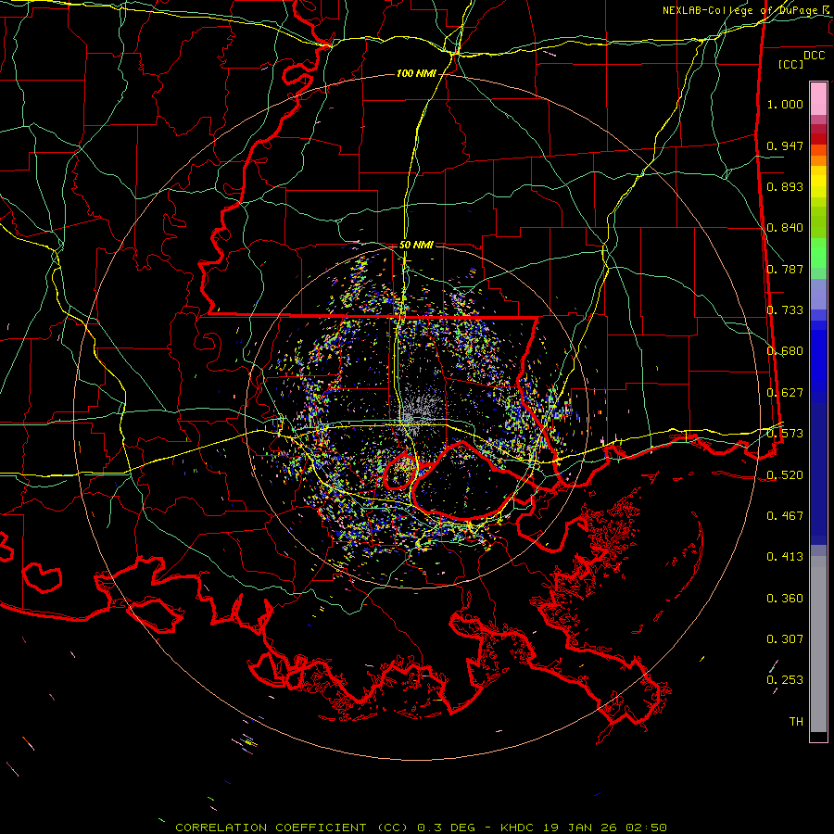Viewport: 834px width, 834px height.
Task: Select the 0.307 scale value
Action: click(785, 638)
